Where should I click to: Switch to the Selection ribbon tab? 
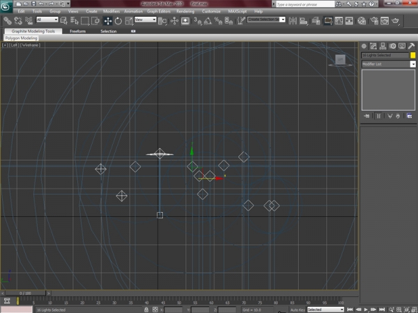pyautogui.click(x=109, y=31)
